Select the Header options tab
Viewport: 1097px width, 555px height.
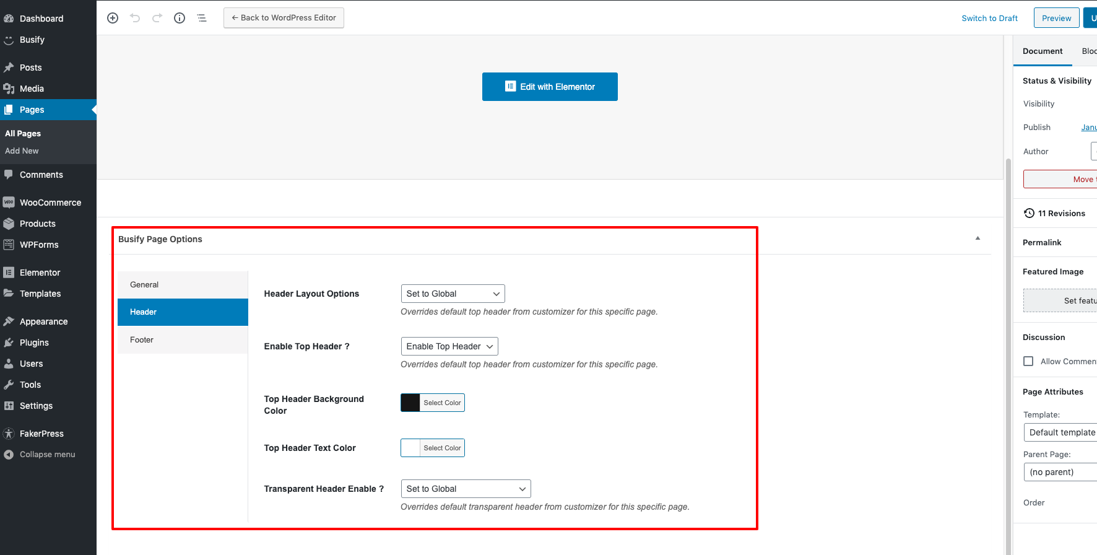click(183, 312)
